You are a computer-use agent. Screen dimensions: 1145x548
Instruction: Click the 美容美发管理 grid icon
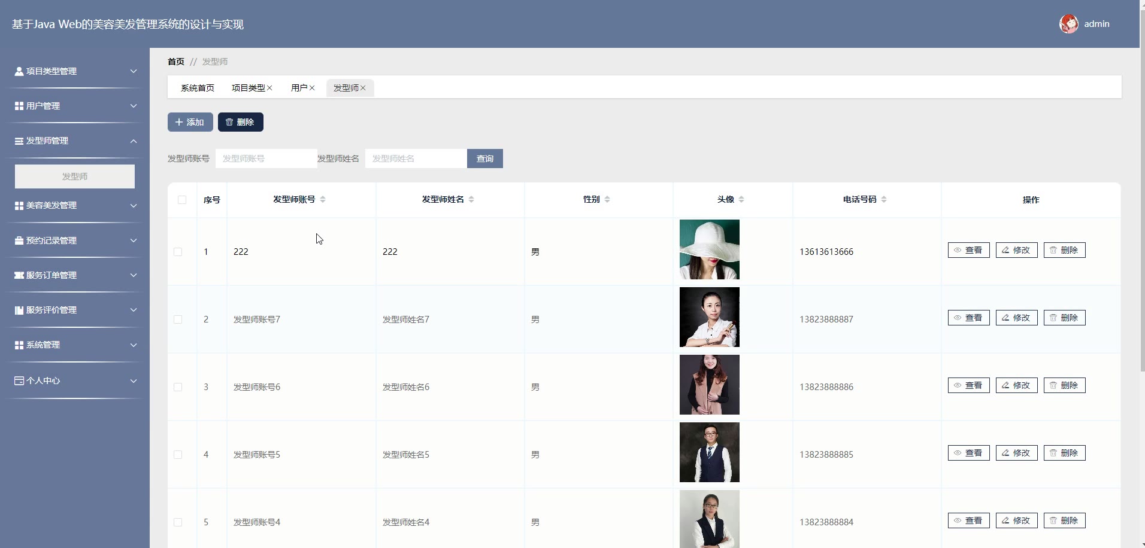click(19, 205)
